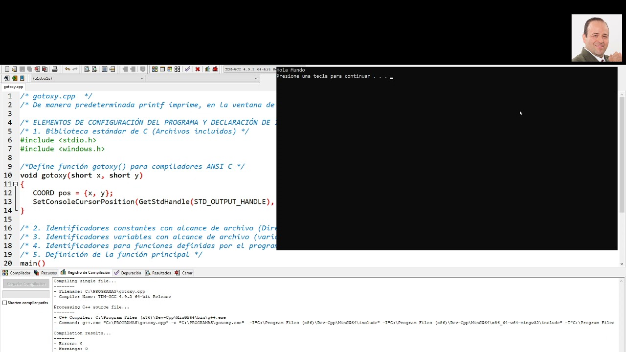626x352 pixels.
Task: Click the 'Compiler Name: TDM-GCC' log line
Action: 112,297
